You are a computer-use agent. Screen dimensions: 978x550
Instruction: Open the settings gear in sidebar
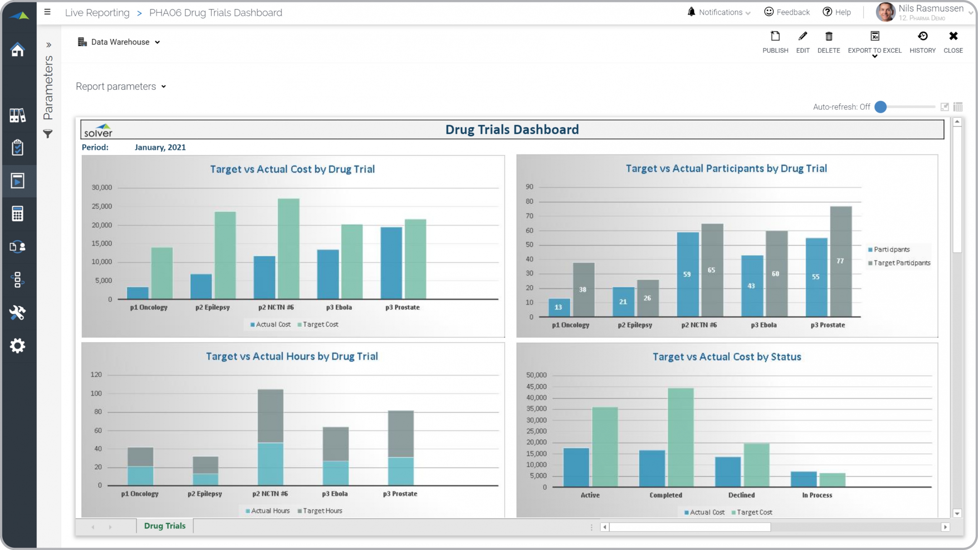pyautogui.click(x=18, y=346)
